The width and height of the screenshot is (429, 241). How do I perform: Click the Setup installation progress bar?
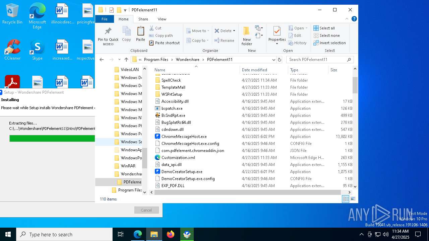pos(52,138)
